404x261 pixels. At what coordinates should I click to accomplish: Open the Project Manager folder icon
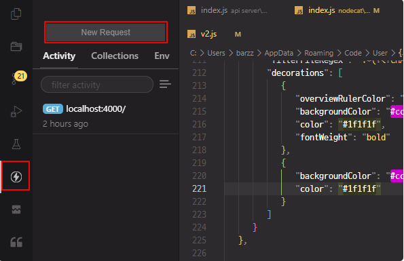click(x=16, y=47)
